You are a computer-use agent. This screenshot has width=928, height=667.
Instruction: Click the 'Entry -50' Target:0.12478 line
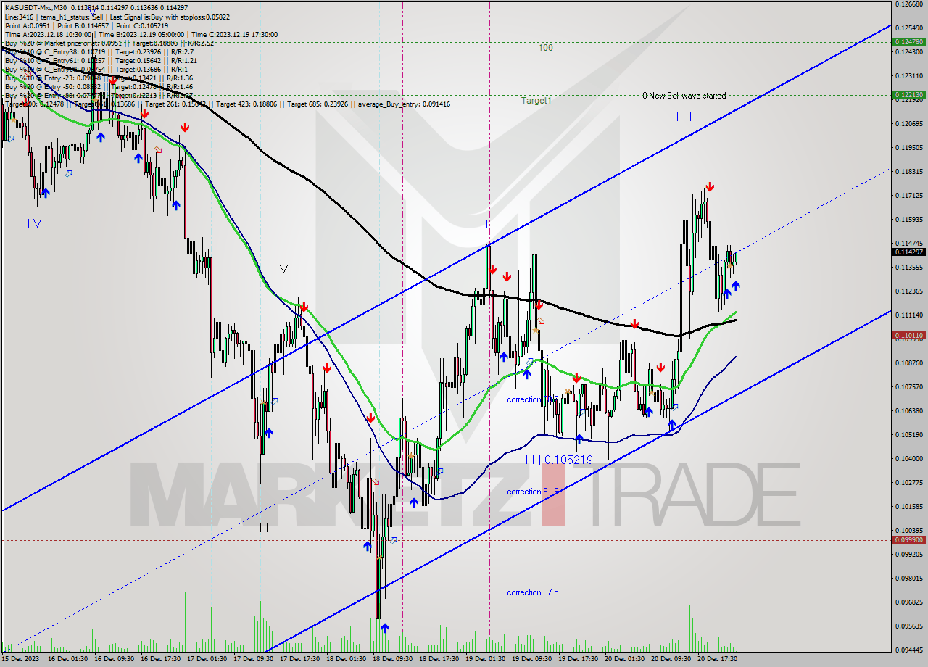[x=99, y=87]
